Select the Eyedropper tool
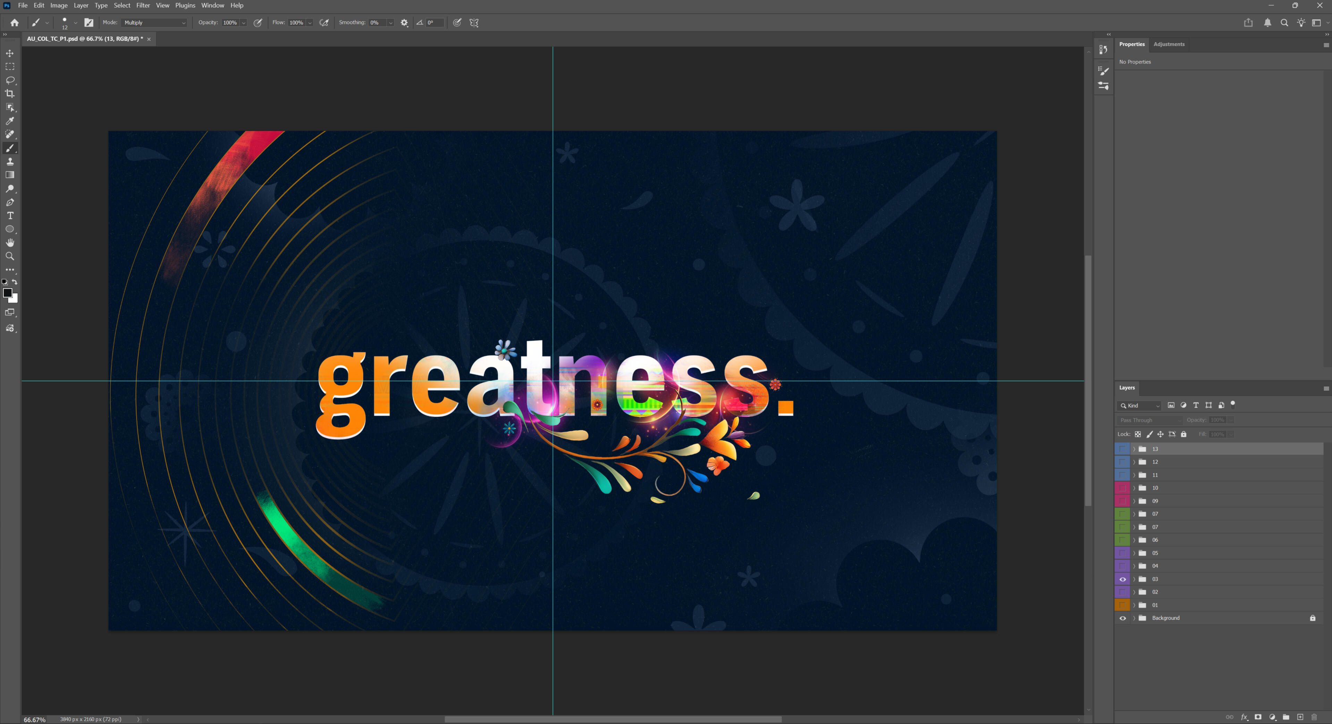This screenshot has height=724, width=1332. pyautogui.click(x=10, y=121)
